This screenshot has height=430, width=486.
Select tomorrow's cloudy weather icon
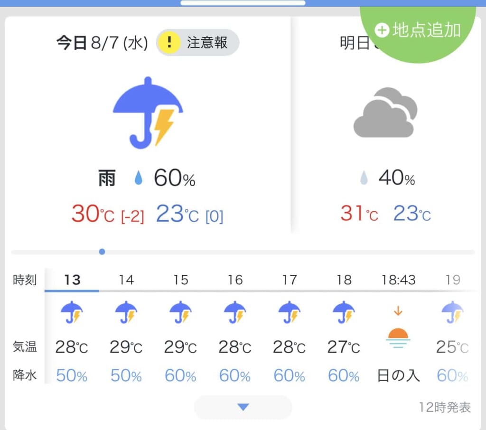(x=384, y=112)
